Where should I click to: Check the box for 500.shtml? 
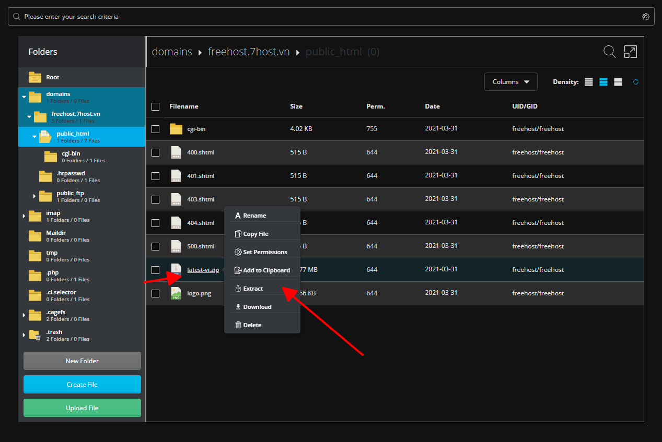point(155,246)
